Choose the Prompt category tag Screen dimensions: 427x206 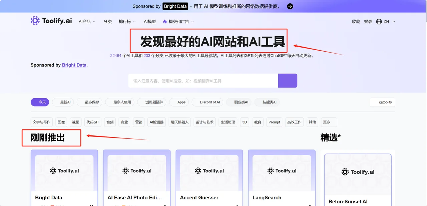(x=274, y=122)
